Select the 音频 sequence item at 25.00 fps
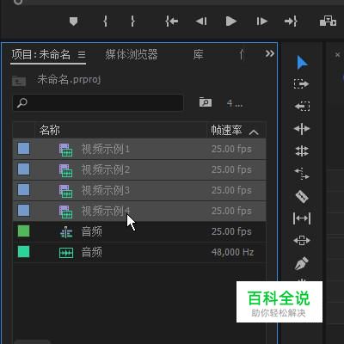344x344 pixels. pyautogui.click(x=139, y=231)
